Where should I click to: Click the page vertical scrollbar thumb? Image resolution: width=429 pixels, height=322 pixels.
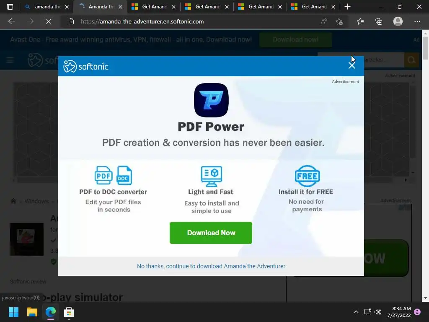[x=425, y=48]
